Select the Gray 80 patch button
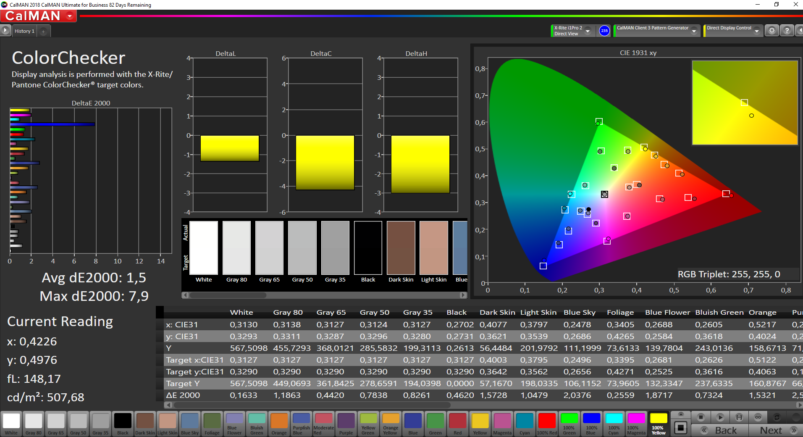Image resolution: width=803 pixels, height=437 pixels. coord(34,424)
